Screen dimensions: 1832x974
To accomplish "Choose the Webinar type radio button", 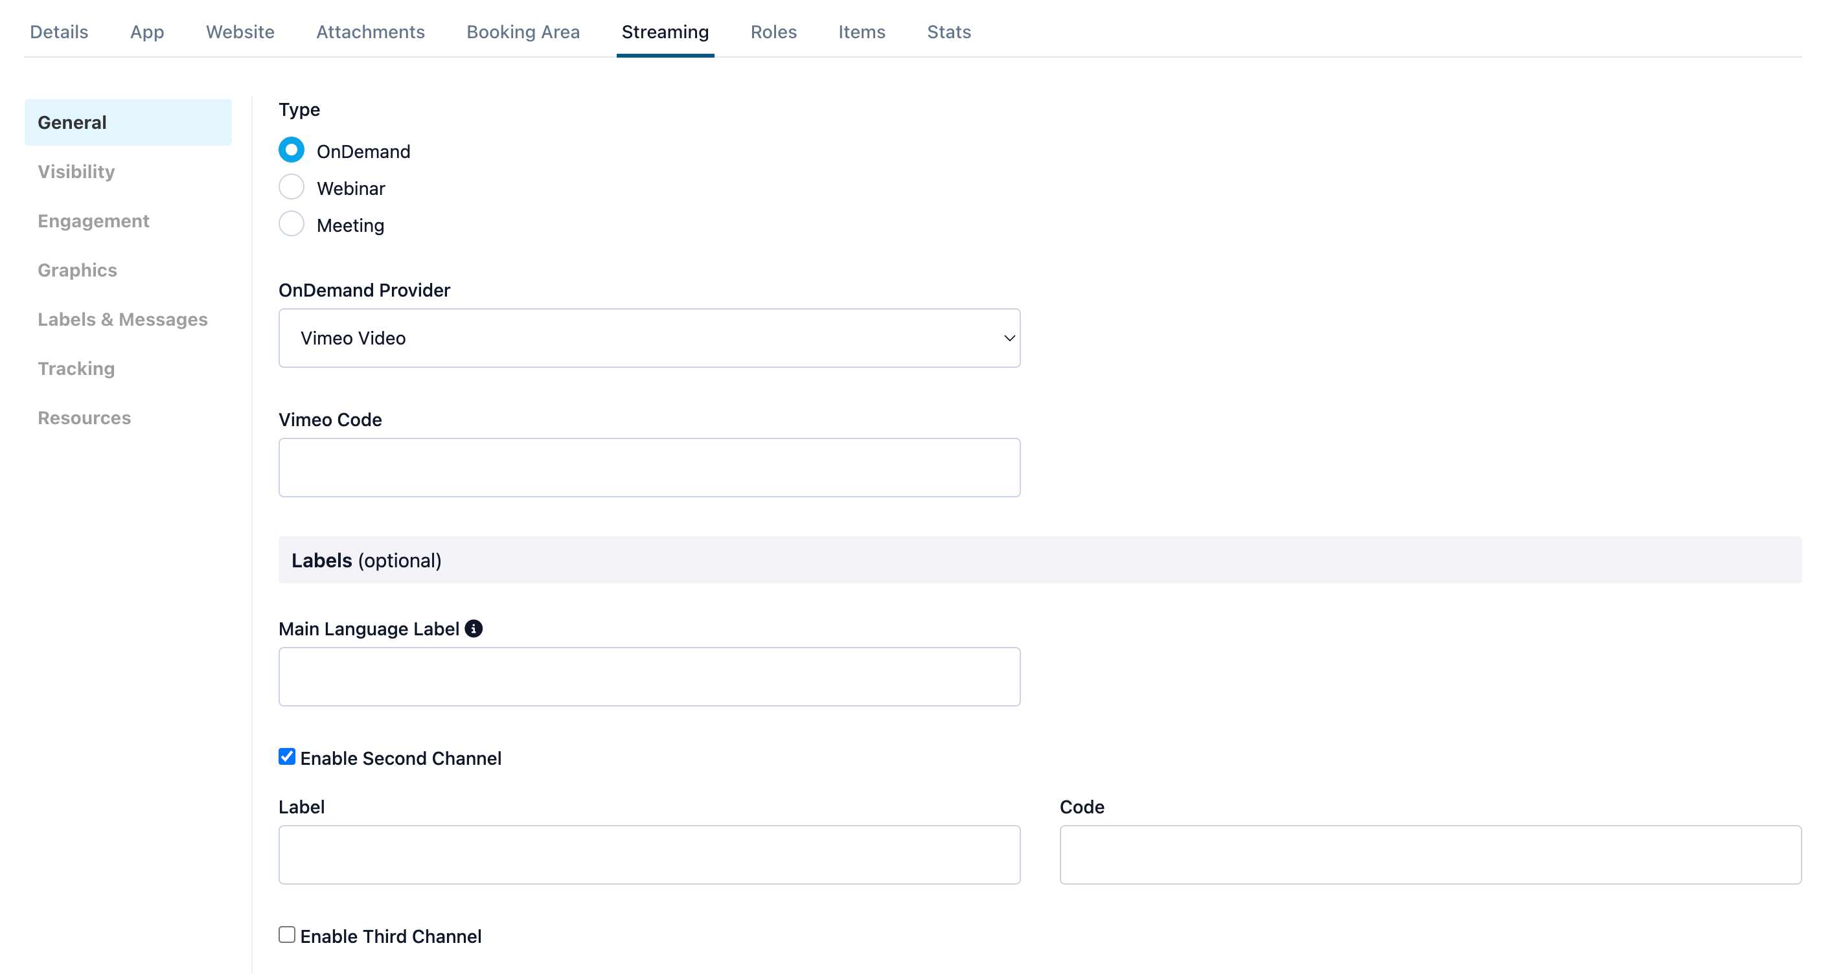I will (292, 187).
